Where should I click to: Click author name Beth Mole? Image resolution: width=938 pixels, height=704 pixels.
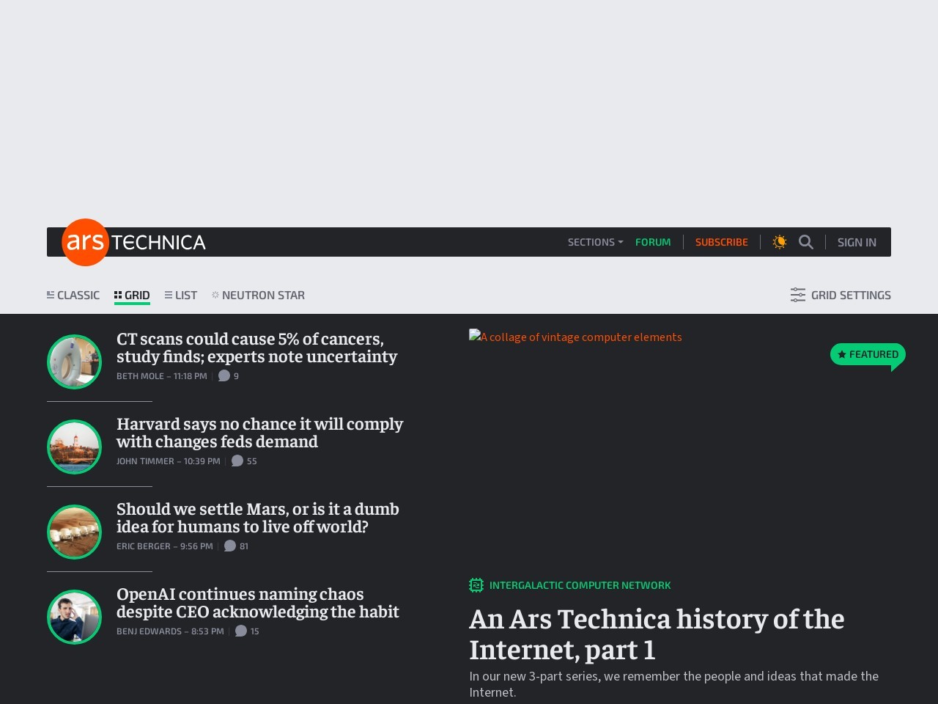140,376
